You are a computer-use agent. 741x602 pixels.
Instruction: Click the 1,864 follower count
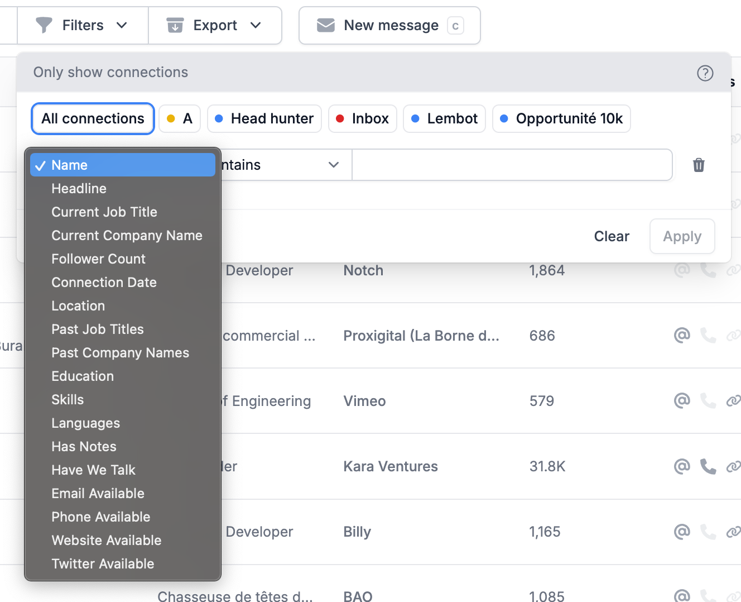coord(547,270)
